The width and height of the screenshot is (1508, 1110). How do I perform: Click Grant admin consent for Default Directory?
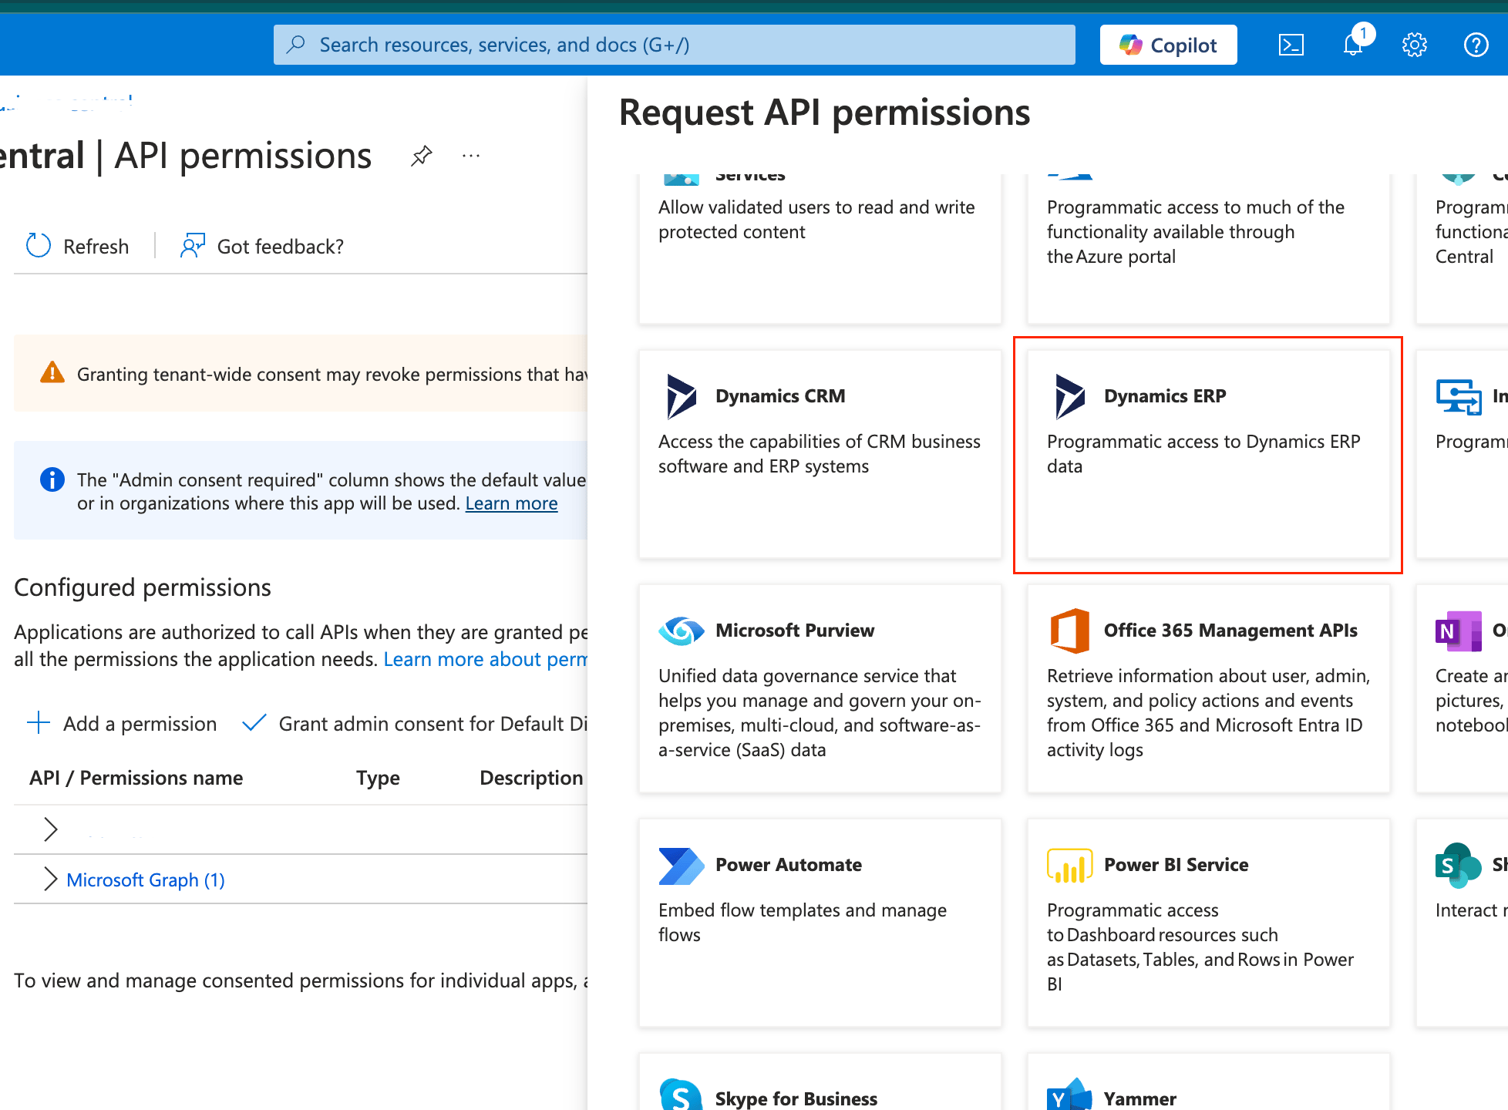[415, 724]
